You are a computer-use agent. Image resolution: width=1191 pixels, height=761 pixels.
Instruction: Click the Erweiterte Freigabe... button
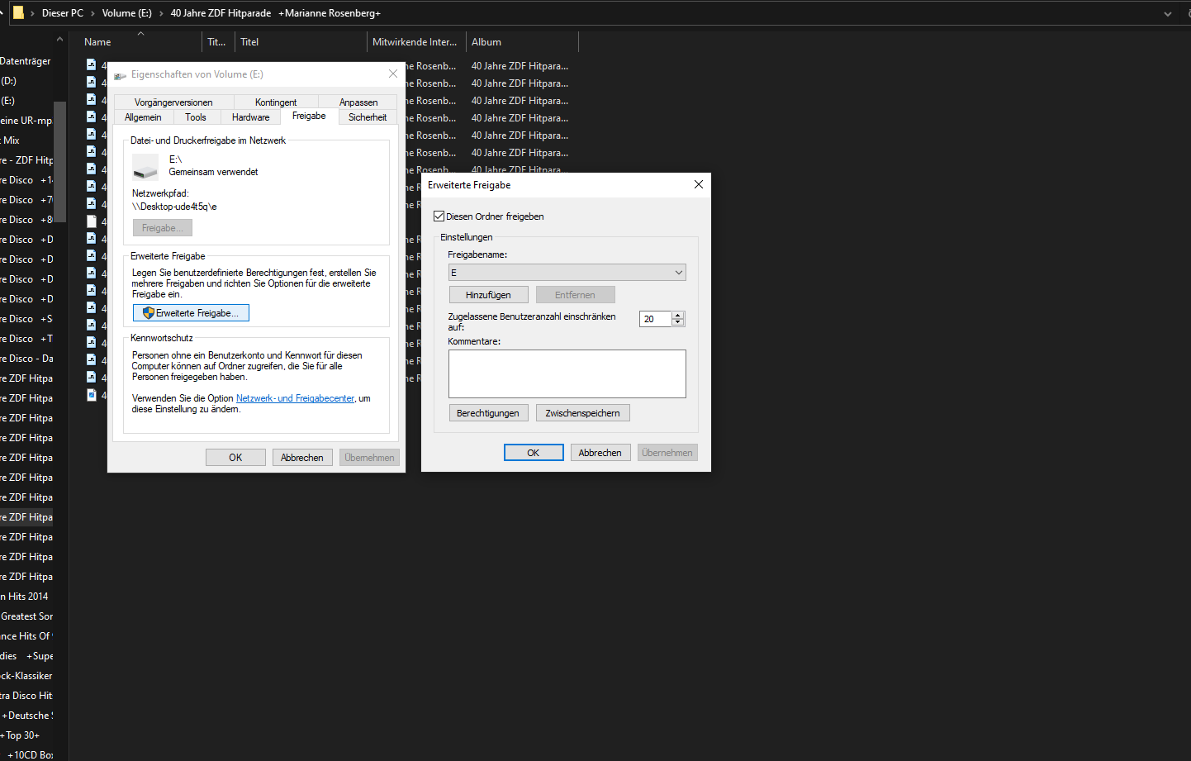point(191,313)
